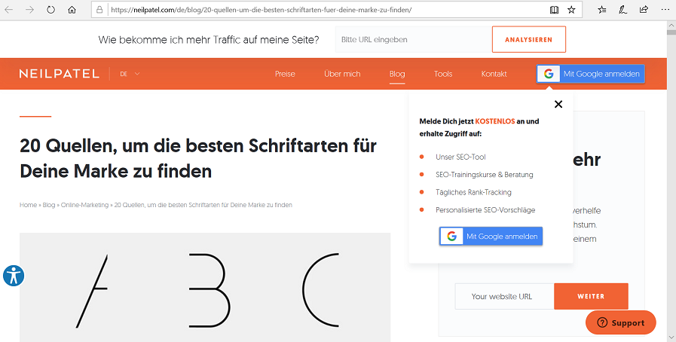Click the ABC fonts article image
Screen dimensions: 676x342
pos(205,287)
